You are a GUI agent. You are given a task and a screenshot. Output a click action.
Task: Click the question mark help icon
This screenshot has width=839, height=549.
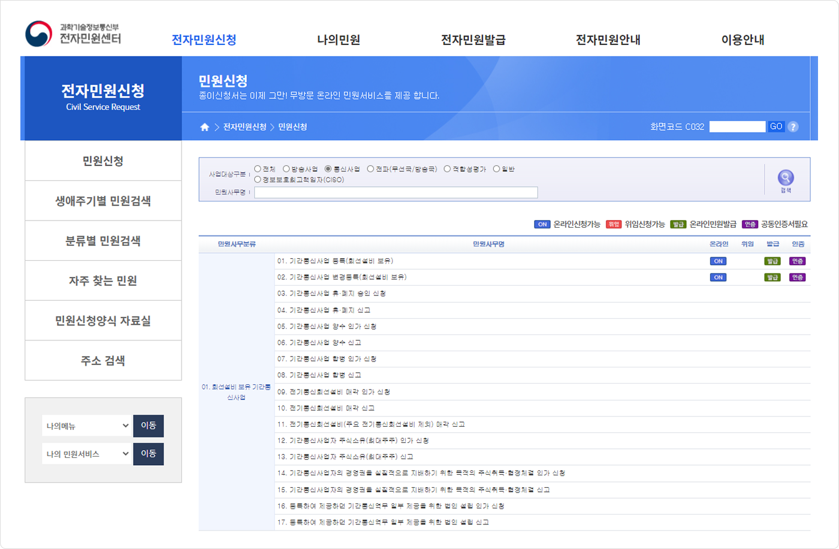coord(793,127)
